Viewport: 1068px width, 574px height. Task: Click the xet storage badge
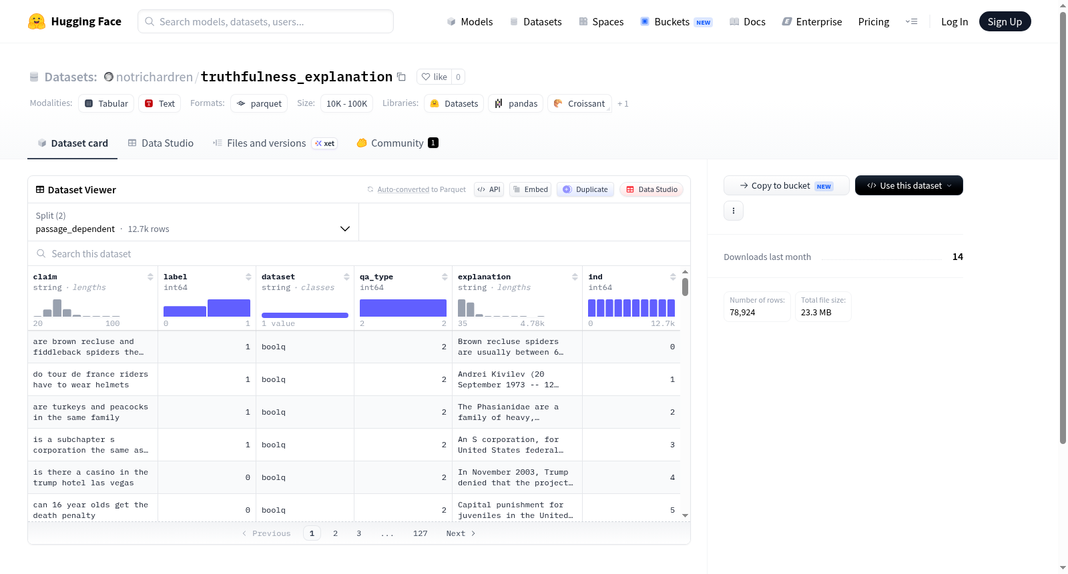point(325,143)
